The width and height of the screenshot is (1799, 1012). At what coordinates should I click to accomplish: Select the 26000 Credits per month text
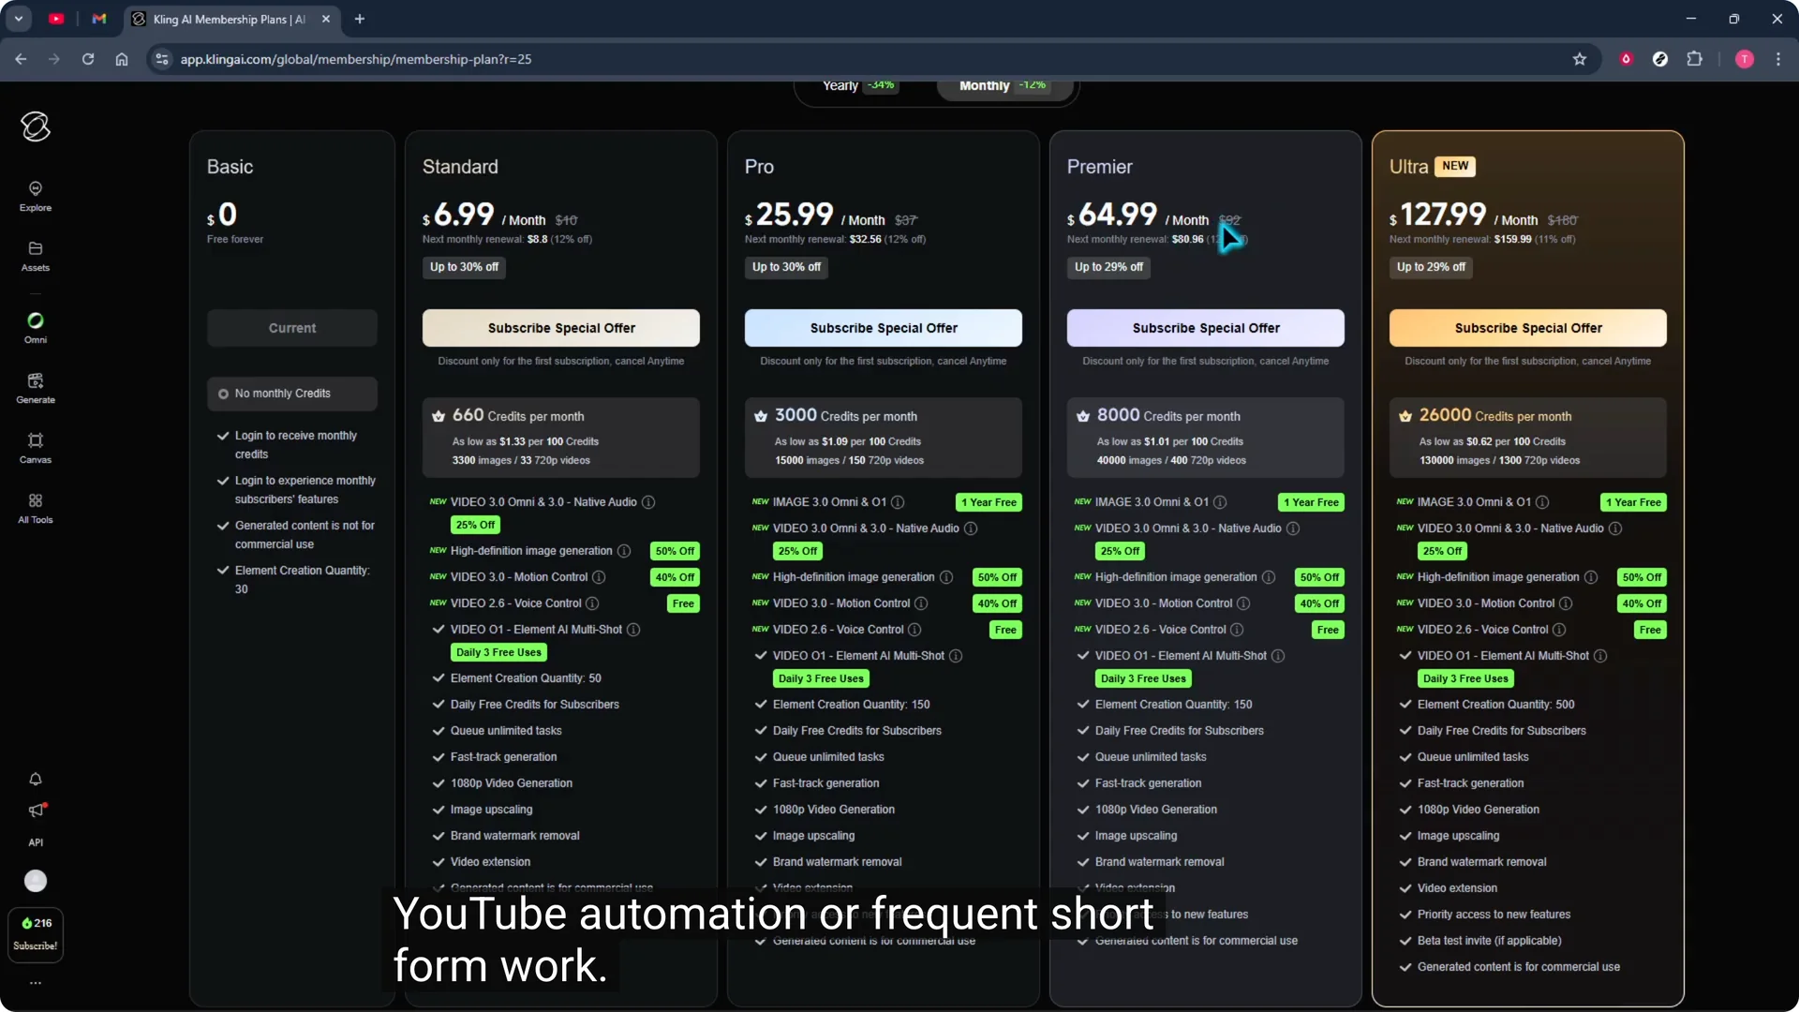coord(1495,415)
